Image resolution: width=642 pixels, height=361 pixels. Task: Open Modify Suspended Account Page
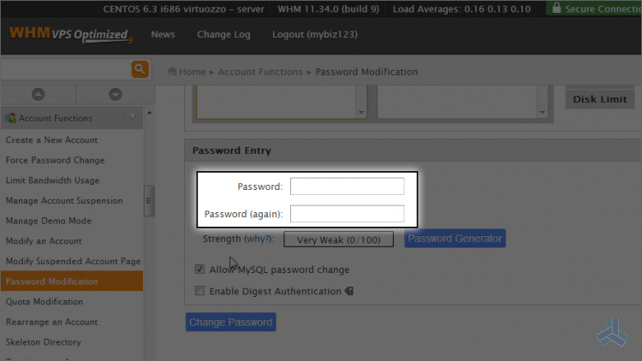[x=73, y=261]
